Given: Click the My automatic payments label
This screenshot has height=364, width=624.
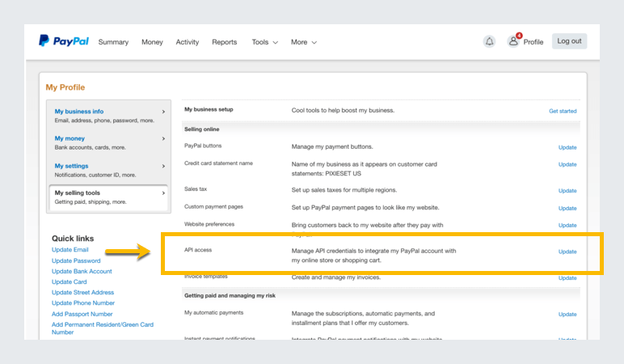Looking at the screenshot, I should tap(213, 312).
